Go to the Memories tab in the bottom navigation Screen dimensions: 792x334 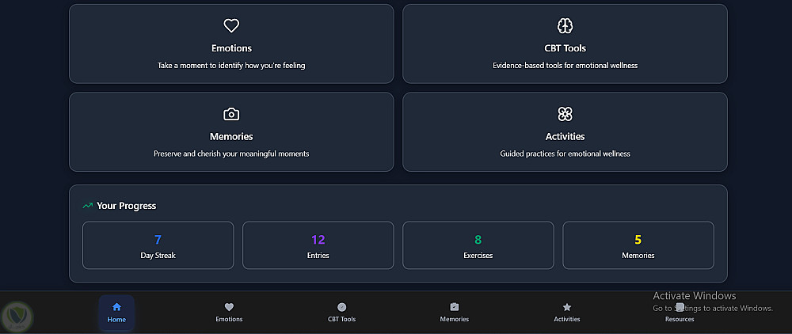[455, 312]
